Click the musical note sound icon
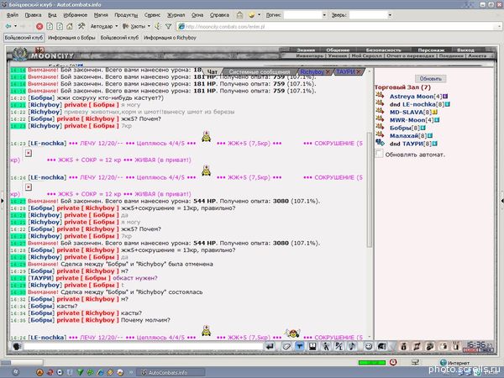 tap(352, 346)
